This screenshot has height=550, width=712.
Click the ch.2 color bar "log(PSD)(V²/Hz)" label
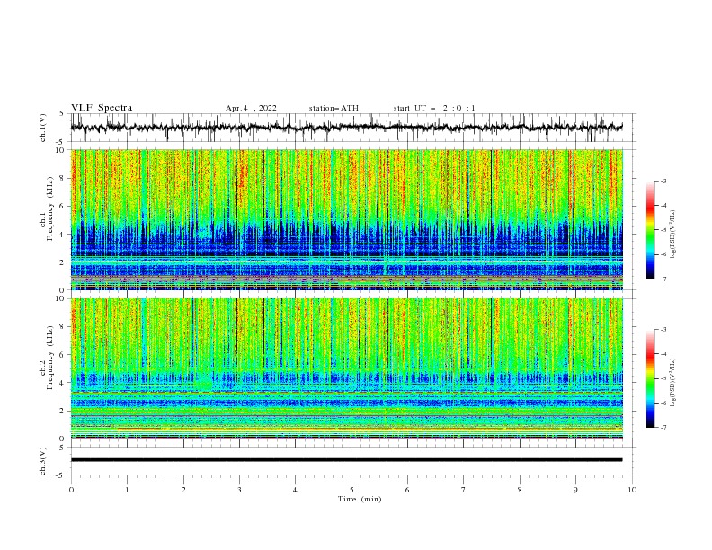(672, 383)
